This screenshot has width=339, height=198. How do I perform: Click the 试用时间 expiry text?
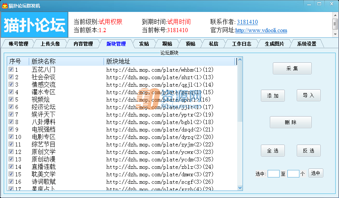(179, 22)
